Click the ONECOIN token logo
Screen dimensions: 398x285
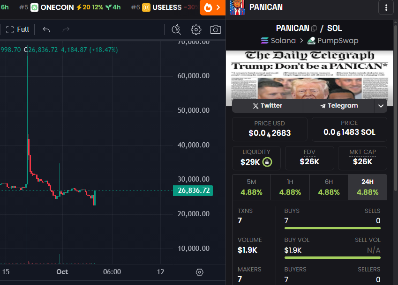coord(34,7)
